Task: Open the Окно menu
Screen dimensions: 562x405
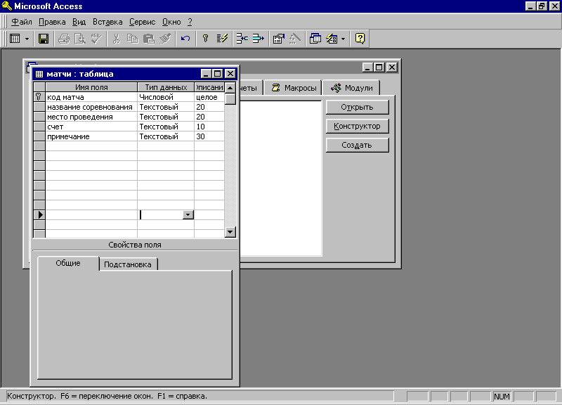Action: click(171, 22)
